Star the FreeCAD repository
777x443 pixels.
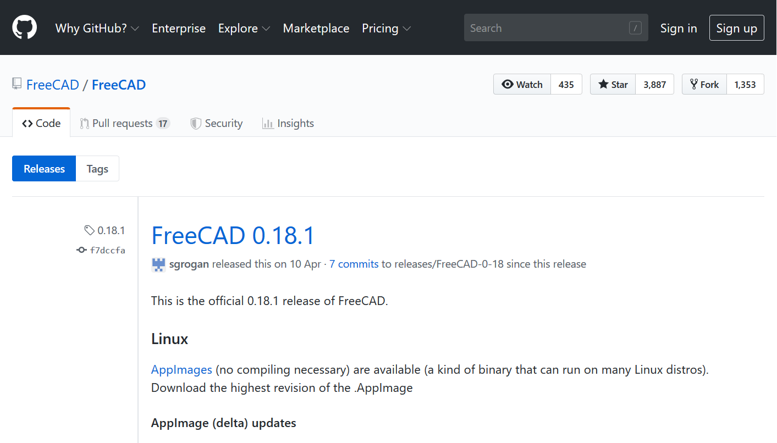[613, 84]
